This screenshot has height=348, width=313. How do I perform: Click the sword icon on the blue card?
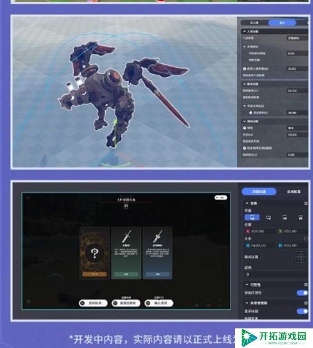[x=158, y=236]
